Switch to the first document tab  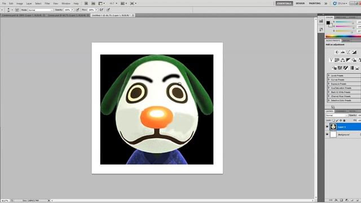pos(23,15)
